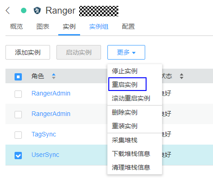Sort the 状态 column using its sort arrows

(182, 76)
